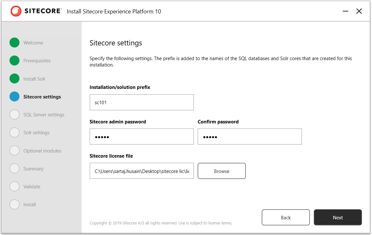Click the Optional modules step circle

click(x=14, y=151)
